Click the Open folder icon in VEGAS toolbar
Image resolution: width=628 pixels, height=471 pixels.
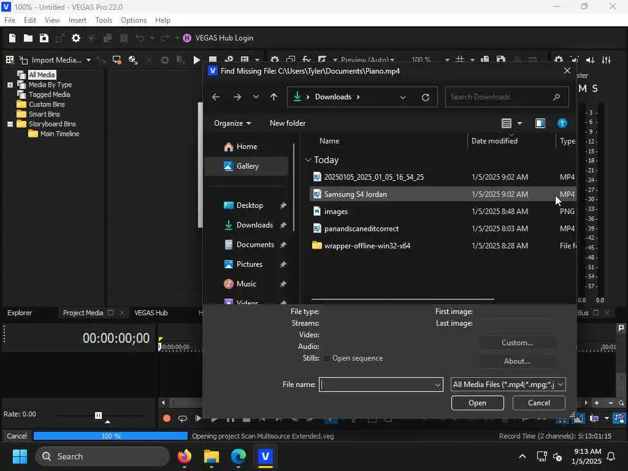click(x=28, y=38)
